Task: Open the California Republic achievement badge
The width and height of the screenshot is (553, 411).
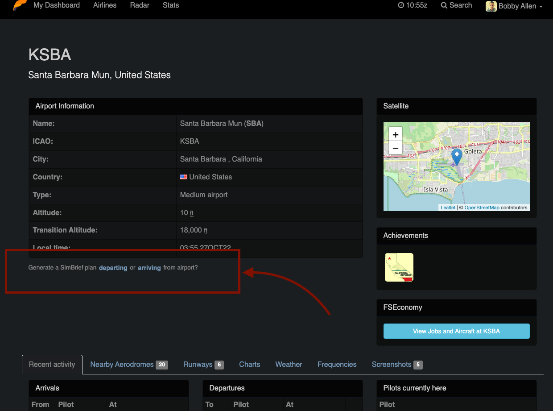Action: click(x=398, y=267)
